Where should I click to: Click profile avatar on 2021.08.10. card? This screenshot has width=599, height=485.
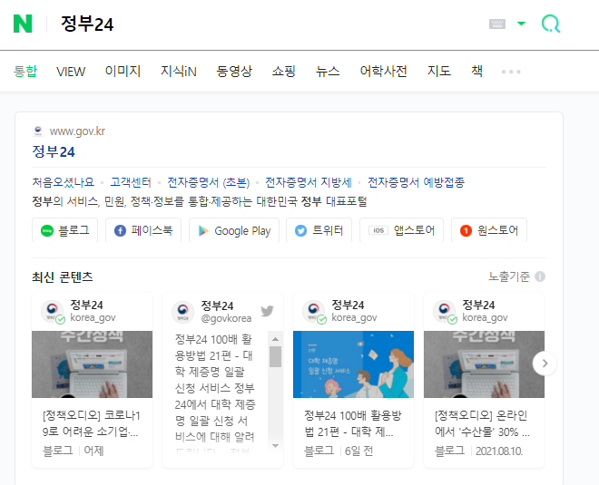point(445,311)
